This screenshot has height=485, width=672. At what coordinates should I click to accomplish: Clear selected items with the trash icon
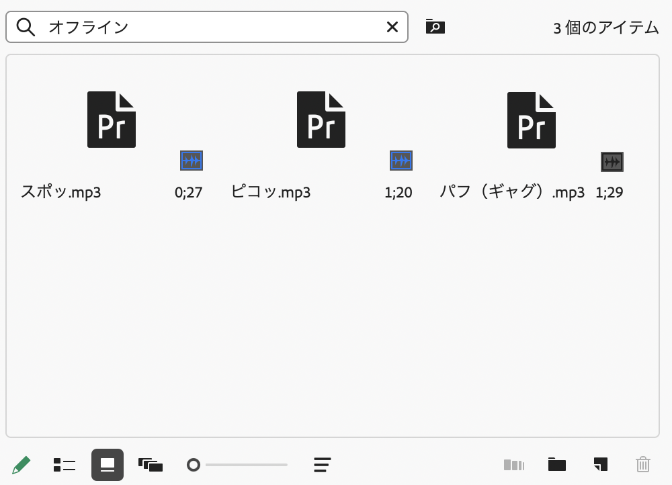643,464
